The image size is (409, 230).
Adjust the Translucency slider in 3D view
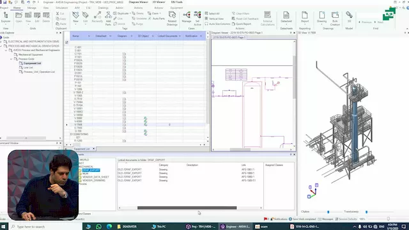pos(366,212)
